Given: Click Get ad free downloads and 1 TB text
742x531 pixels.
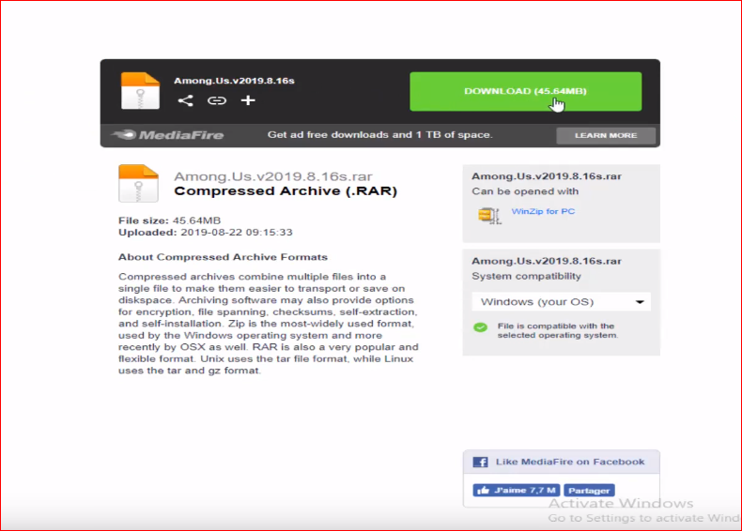Looking at the screenshot, I should (x=380, y=135).
